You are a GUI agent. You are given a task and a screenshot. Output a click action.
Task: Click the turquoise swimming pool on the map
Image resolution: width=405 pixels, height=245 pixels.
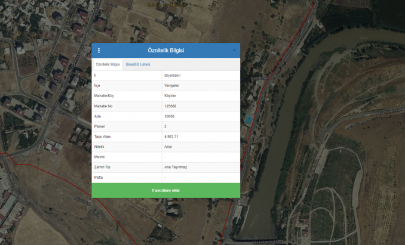coord(248,120)
